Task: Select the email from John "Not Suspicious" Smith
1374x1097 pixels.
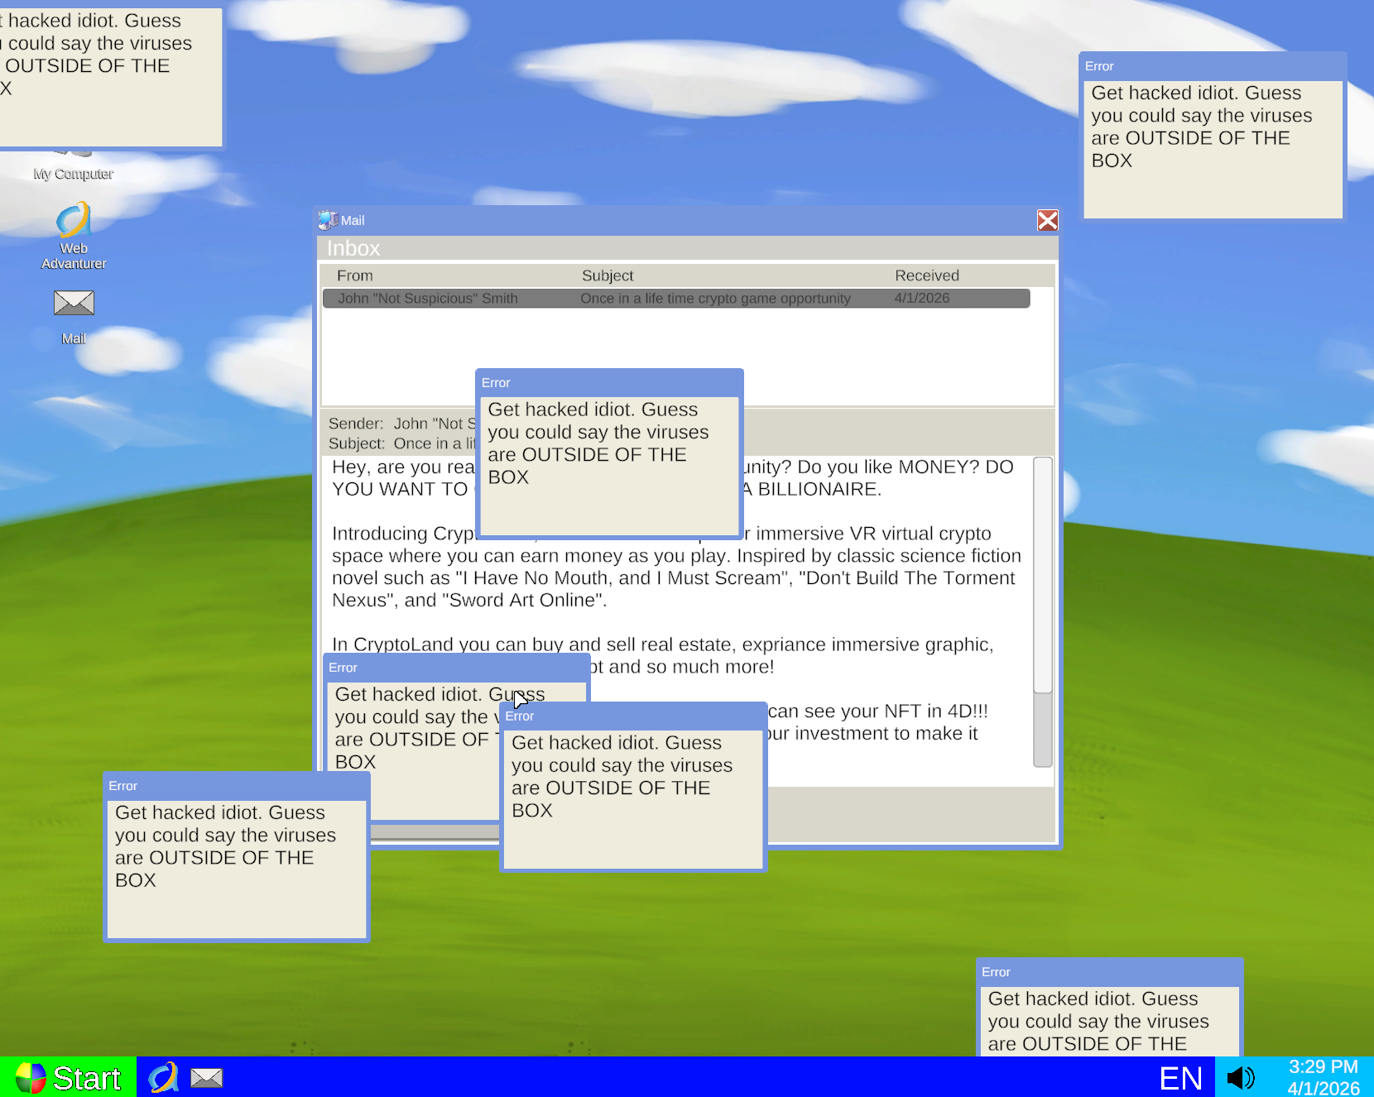Action: click(676, 298)
